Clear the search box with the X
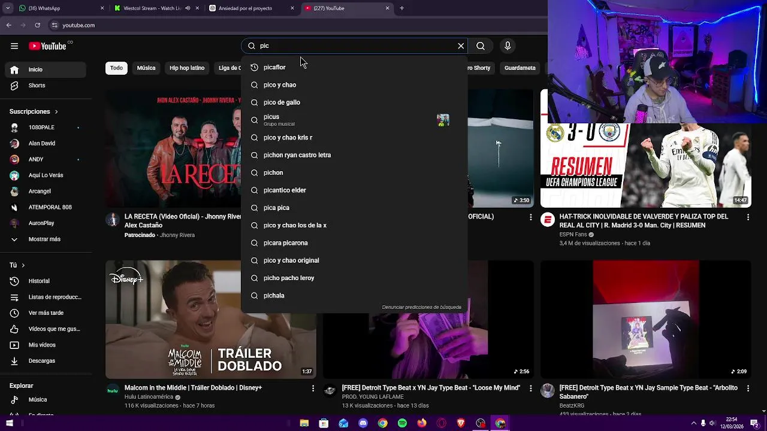Screen dimensions: 767x431 (x=461, y=46)
